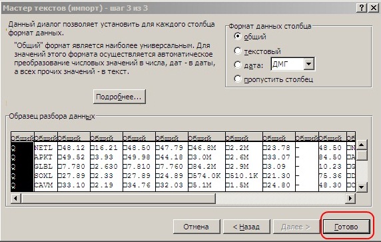
Task: Select the 'текстовый' column format radio
Action: click(237, 51)
